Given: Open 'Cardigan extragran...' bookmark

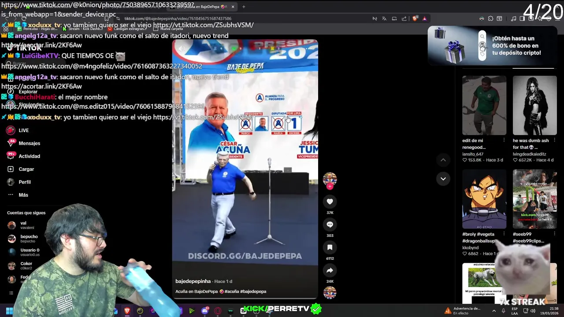Looking at the screenshot, I should (x=126, y=29).
